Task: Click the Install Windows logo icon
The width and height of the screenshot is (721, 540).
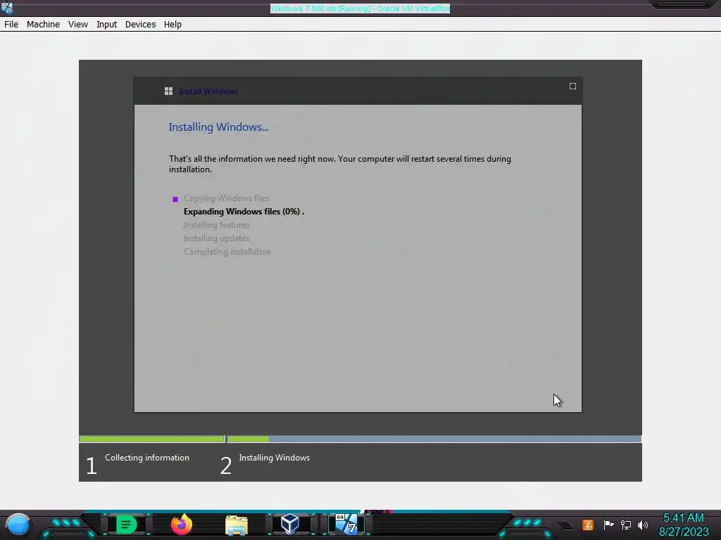Action: click(169, 91)
